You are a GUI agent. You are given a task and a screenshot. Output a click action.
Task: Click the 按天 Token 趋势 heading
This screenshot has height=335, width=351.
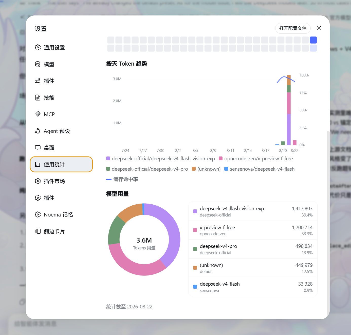coord(126,64)
